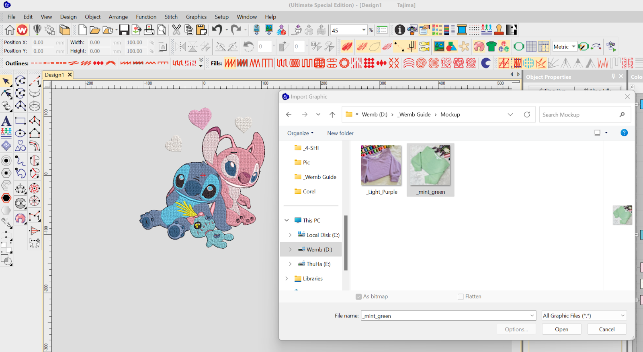643x352 pixels.
Task: Toggle the Flatten checkbox
Action: pos(461,297)
